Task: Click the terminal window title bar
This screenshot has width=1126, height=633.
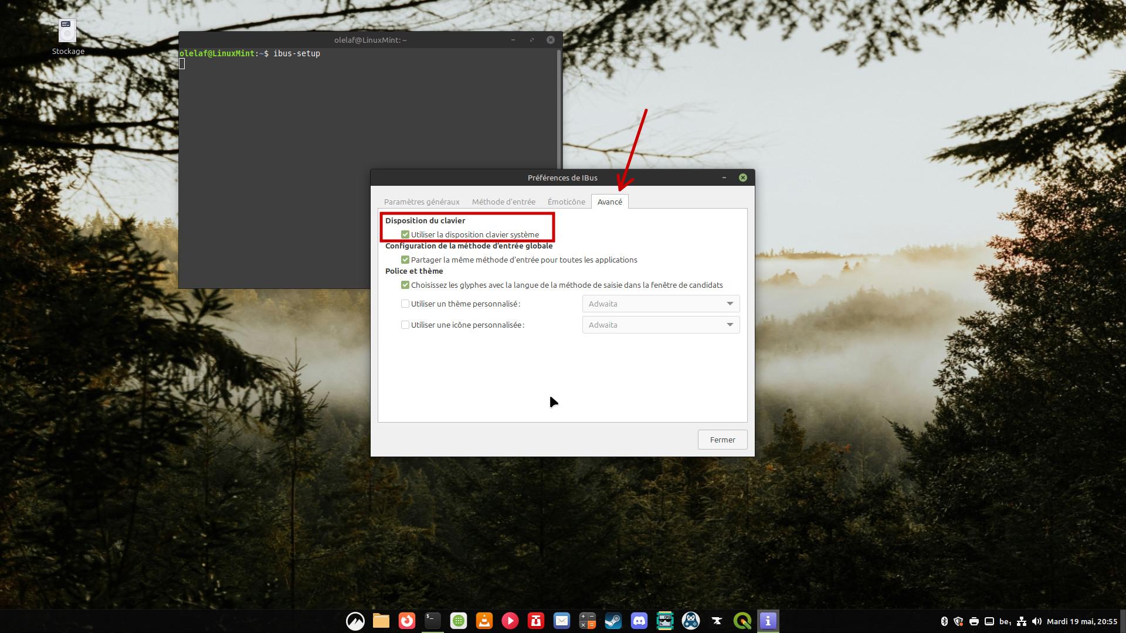Action: click(x=371, y=40)
